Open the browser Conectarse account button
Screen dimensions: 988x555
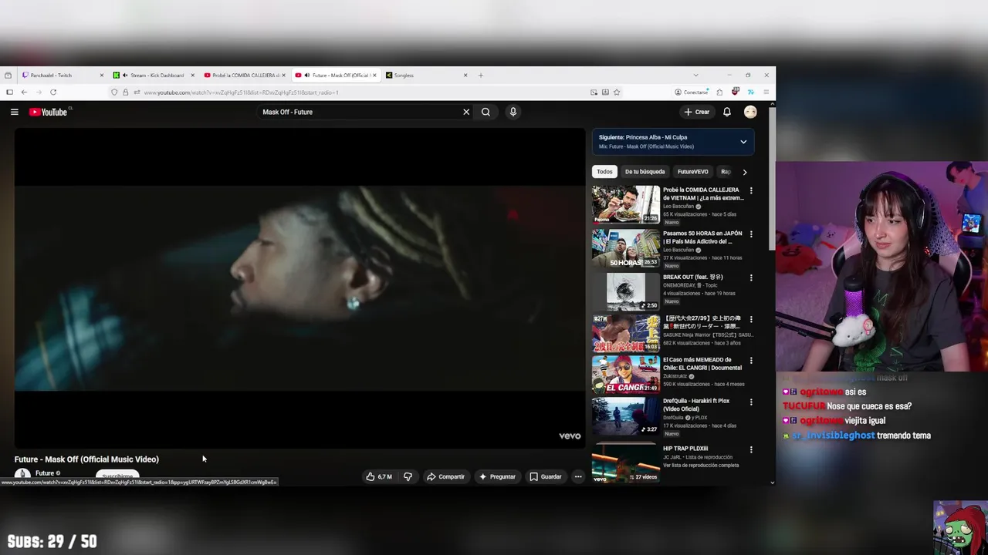(x=692, y=92)
